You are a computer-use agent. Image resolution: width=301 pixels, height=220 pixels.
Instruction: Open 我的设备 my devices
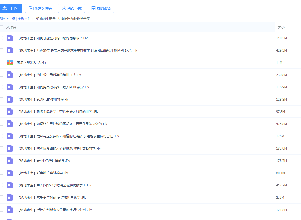101,8
